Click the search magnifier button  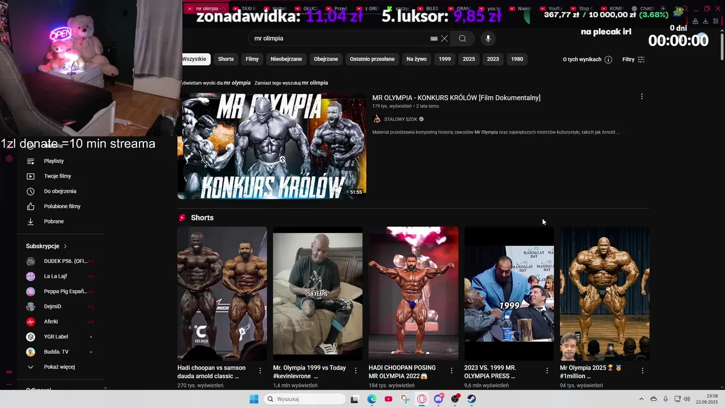pos(462,39)
